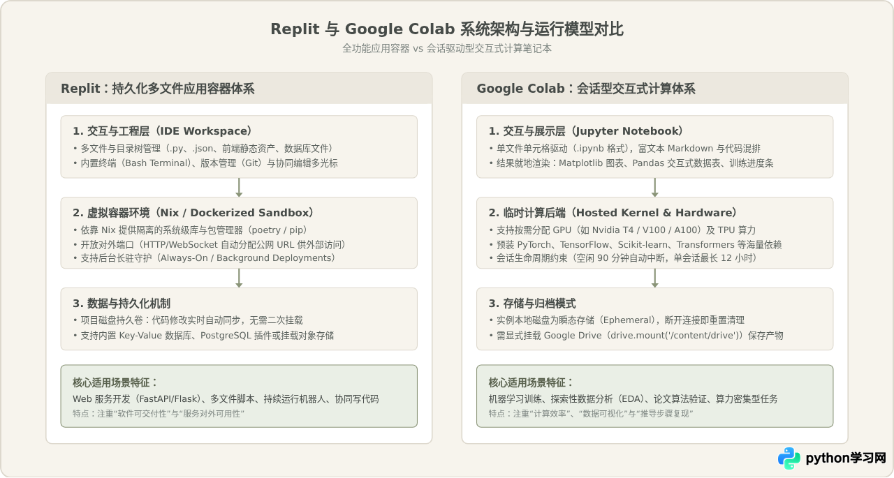Click the bullet '单文件单元格驱动（.ipynb 格式）'
This screenshot has height=478, width=894.
[x=624, y=148]
